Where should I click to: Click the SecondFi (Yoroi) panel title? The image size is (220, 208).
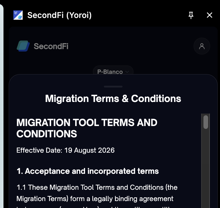pos(59,15)
